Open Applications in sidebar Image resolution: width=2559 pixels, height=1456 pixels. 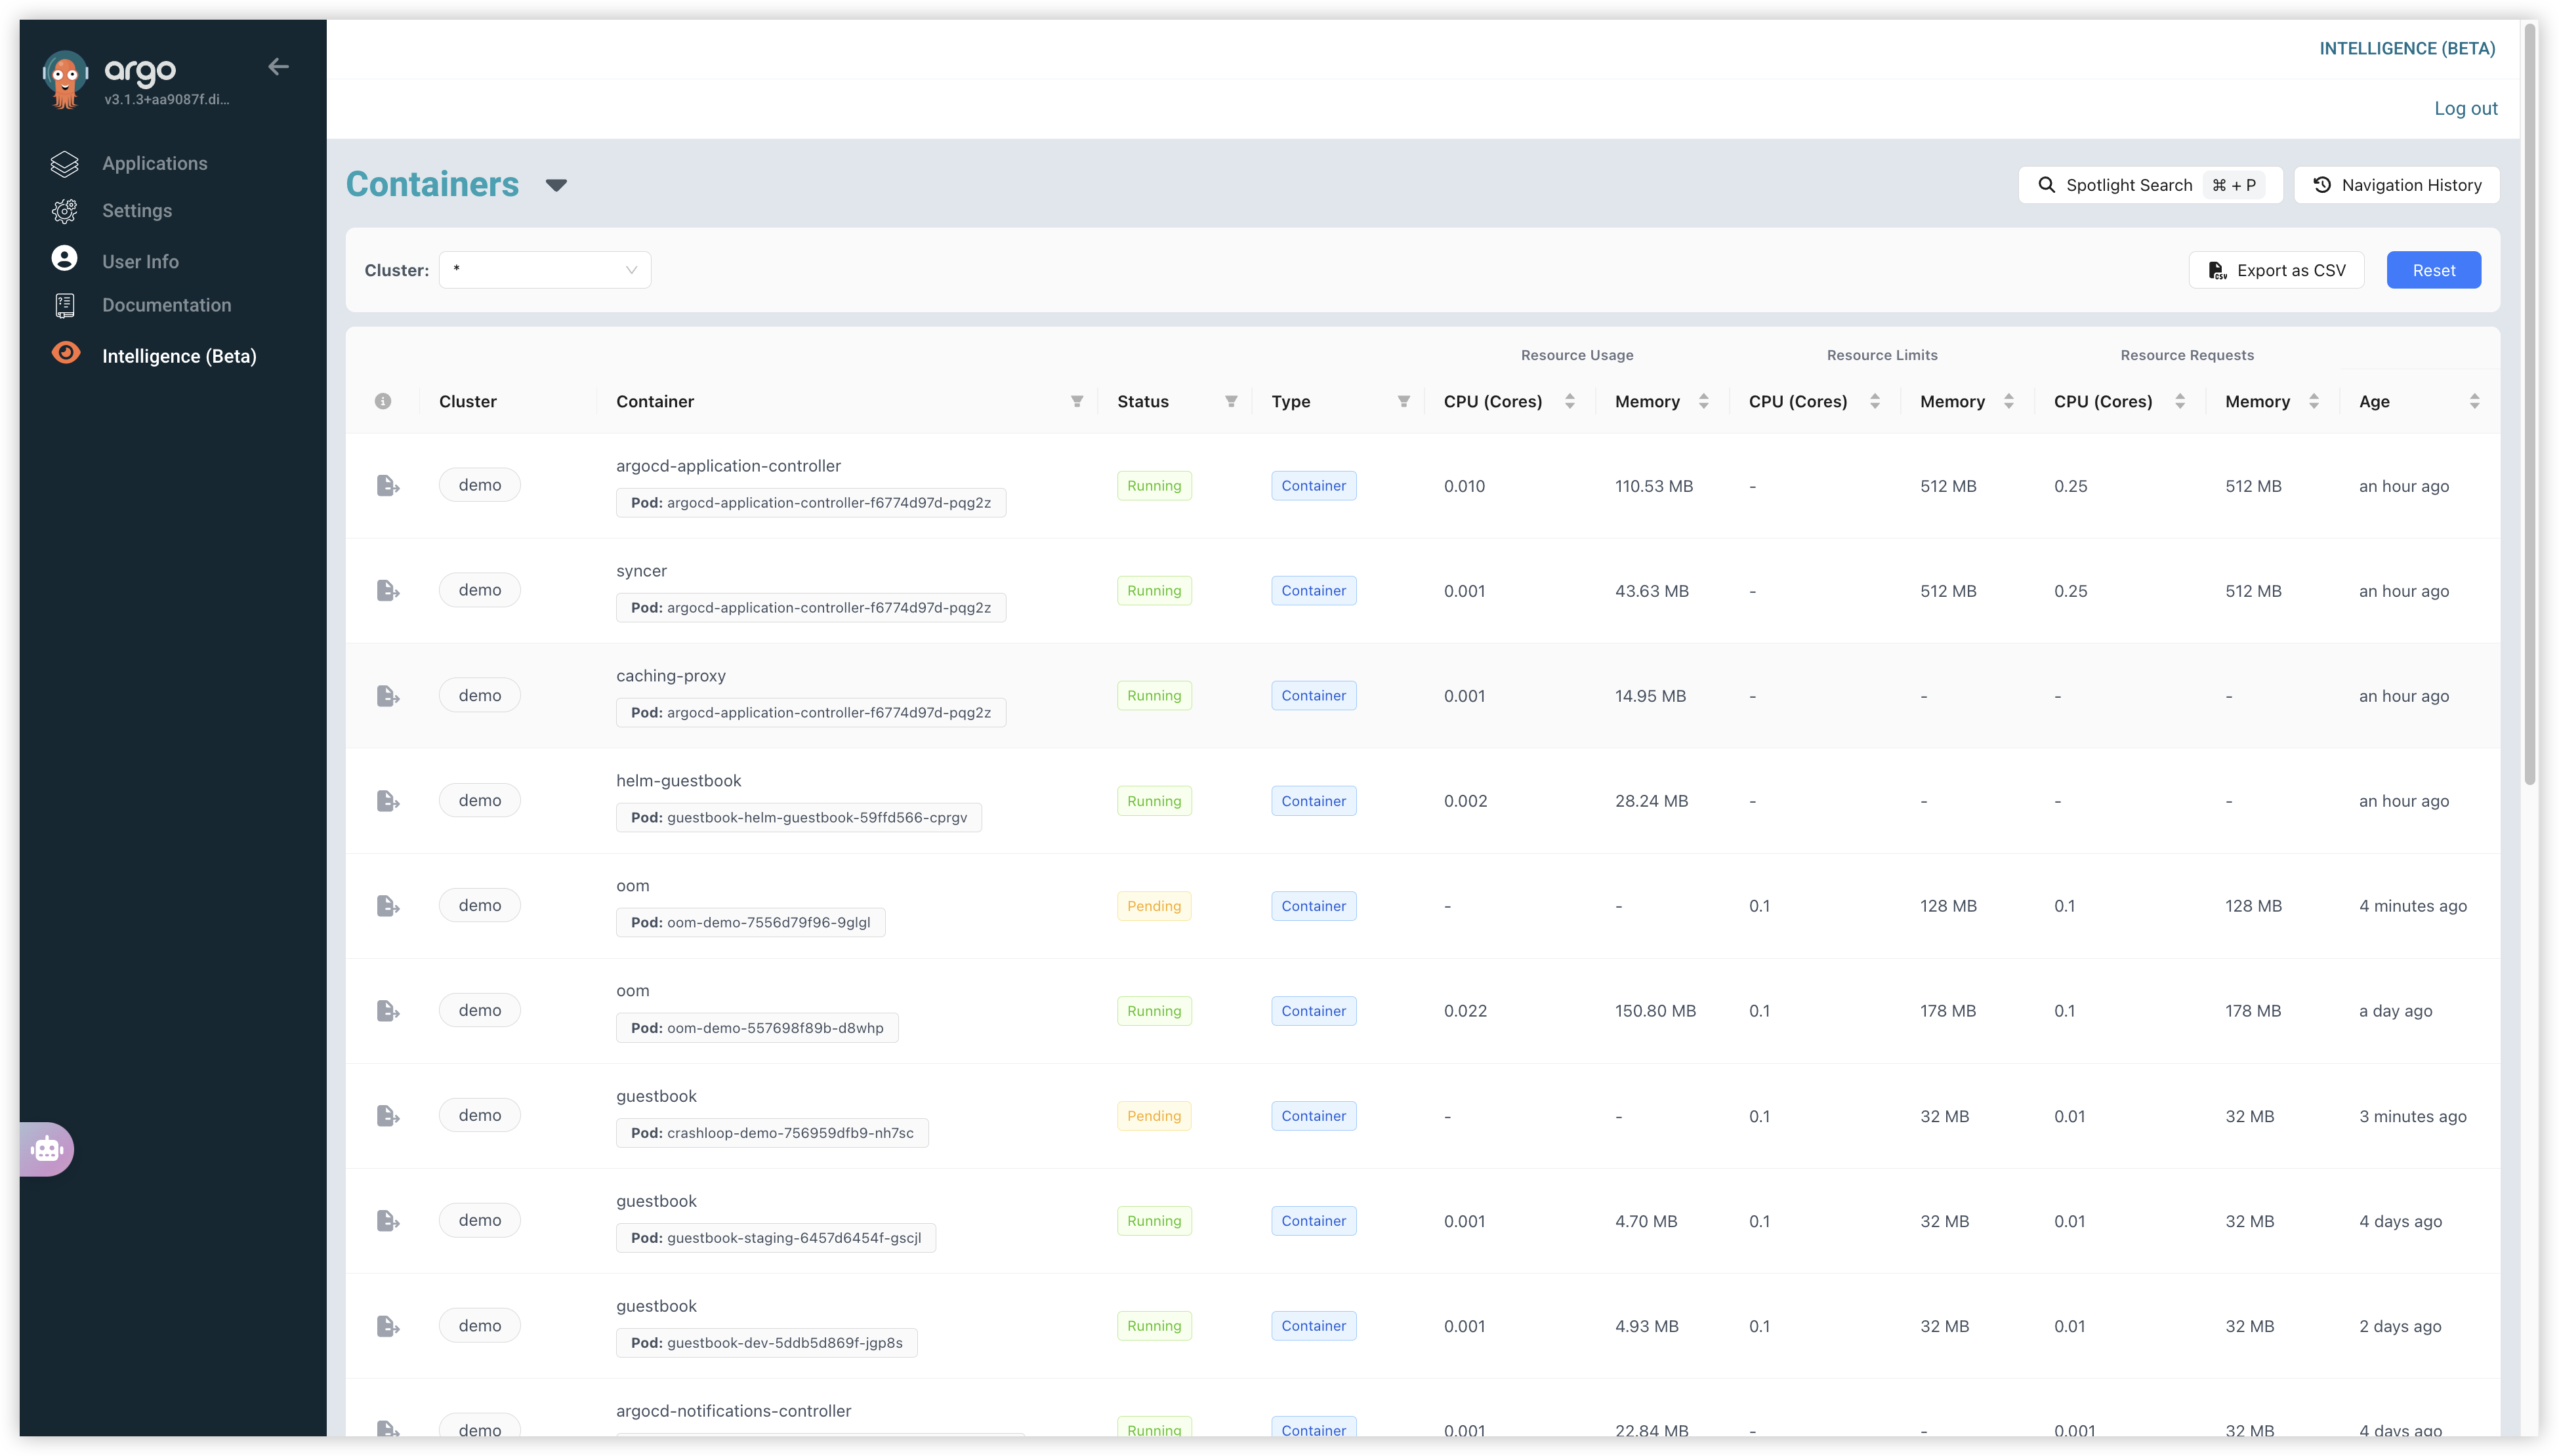click(x=154, y=163)
